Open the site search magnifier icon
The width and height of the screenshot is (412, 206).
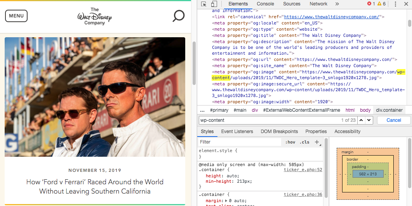point(178,16)
